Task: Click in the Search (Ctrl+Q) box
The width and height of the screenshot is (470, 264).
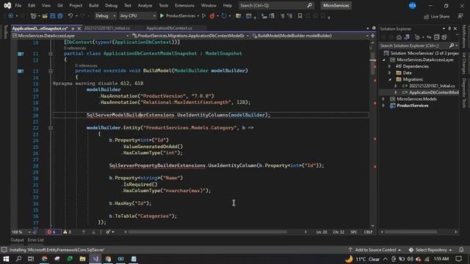Action: tap(276, 5)
